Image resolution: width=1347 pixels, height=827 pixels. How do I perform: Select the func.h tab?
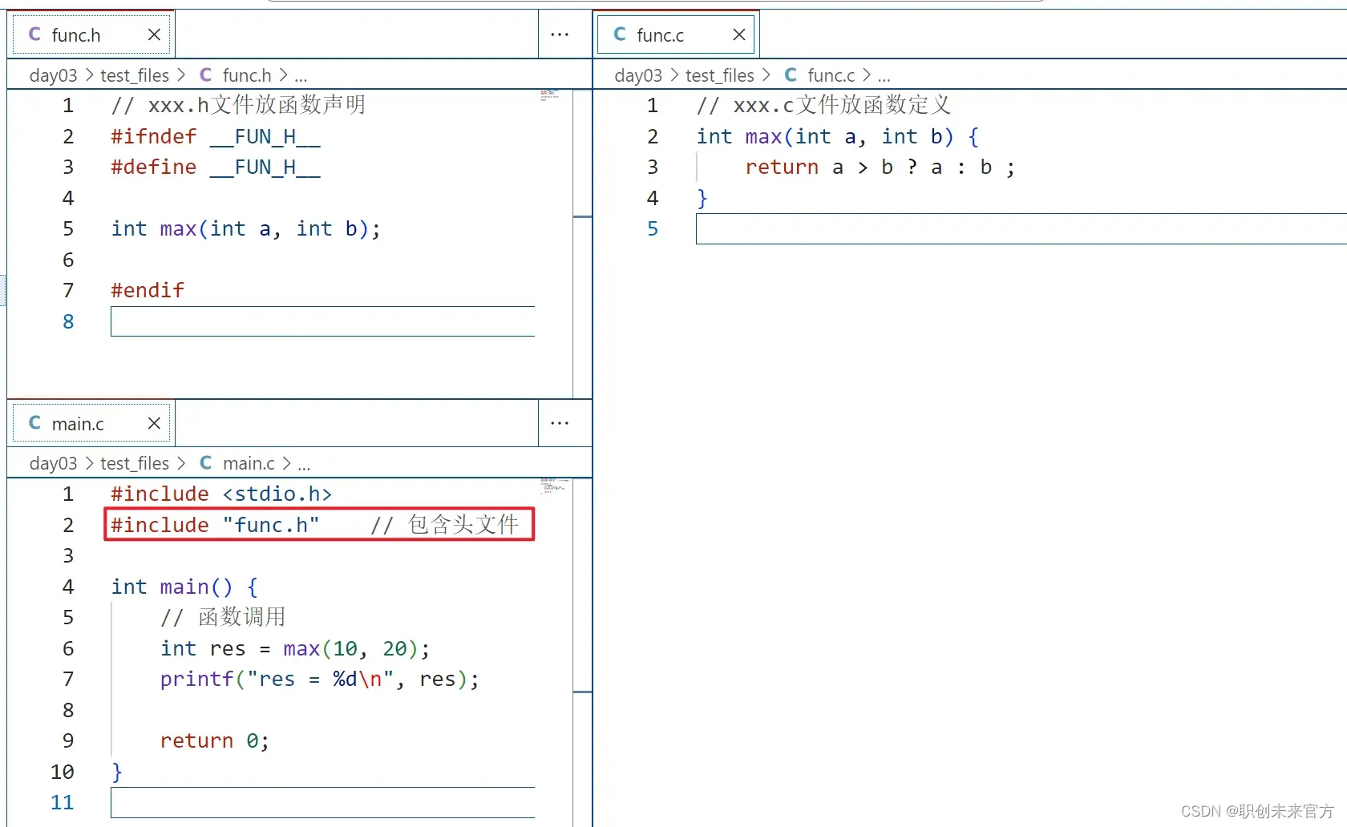91,34
